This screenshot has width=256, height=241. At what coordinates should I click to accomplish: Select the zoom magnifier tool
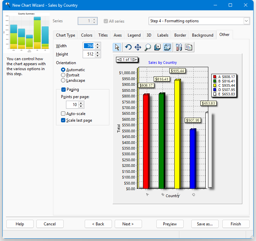coord(148,47)
